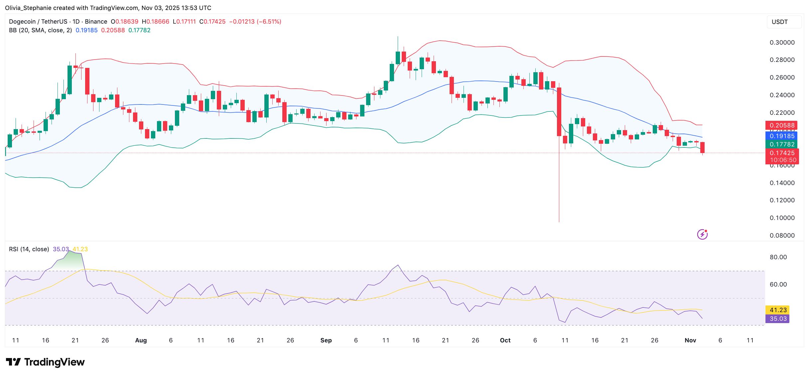Image resolution: width=809 pixels, height=377 pixels.
Task: Click the Binance exchange label
Action: click(x=97, y=21)
